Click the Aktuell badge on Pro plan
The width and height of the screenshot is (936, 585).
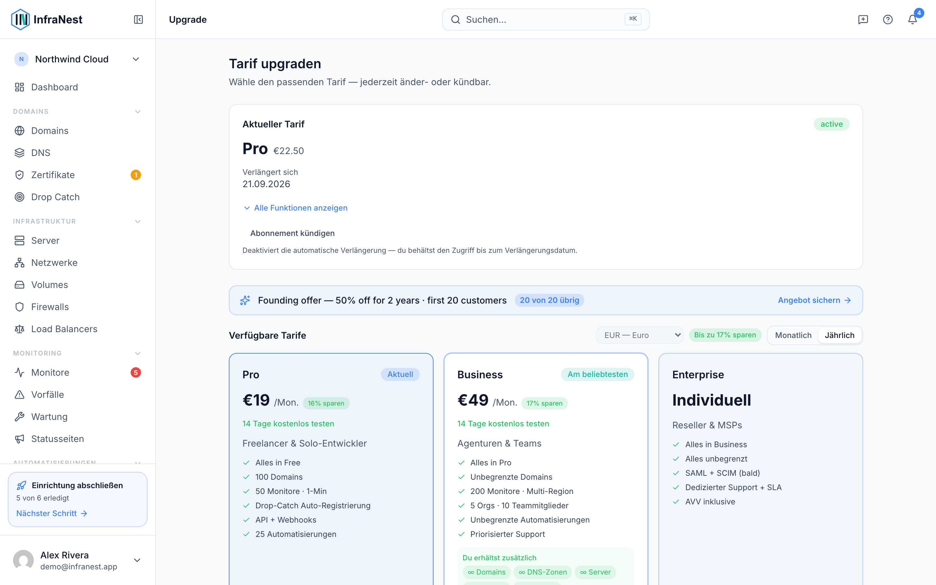[x=400, y=374]
